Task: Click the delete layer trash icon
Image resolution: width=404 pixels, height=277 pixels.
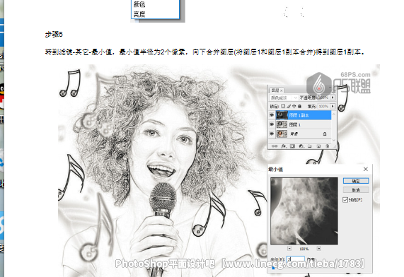Action: pos(327,146)
